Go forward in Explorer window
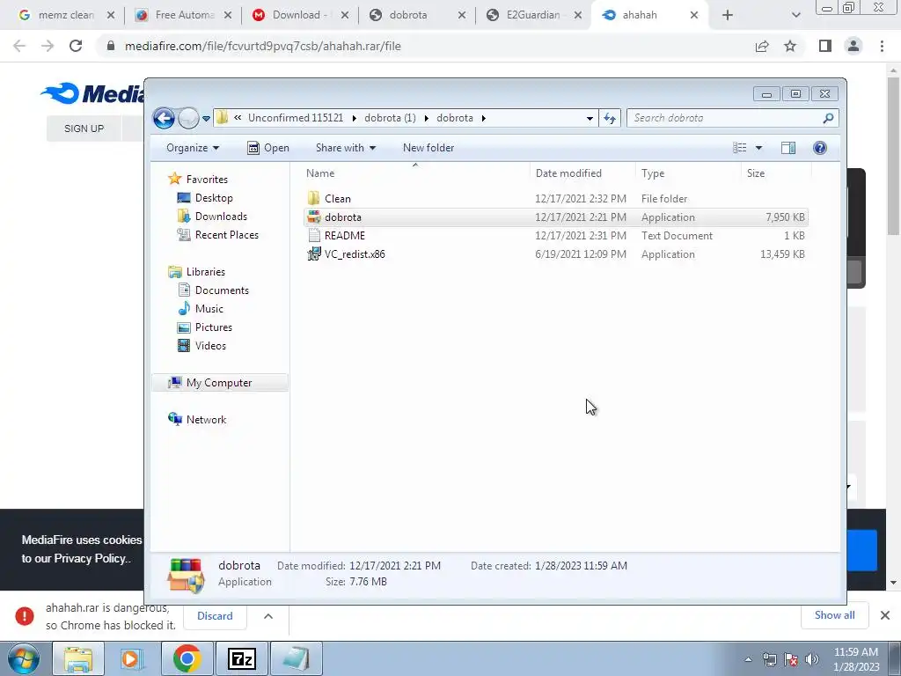Image resolution: width=901 pixels, height=676 pixels. click(x=188, y=119)
